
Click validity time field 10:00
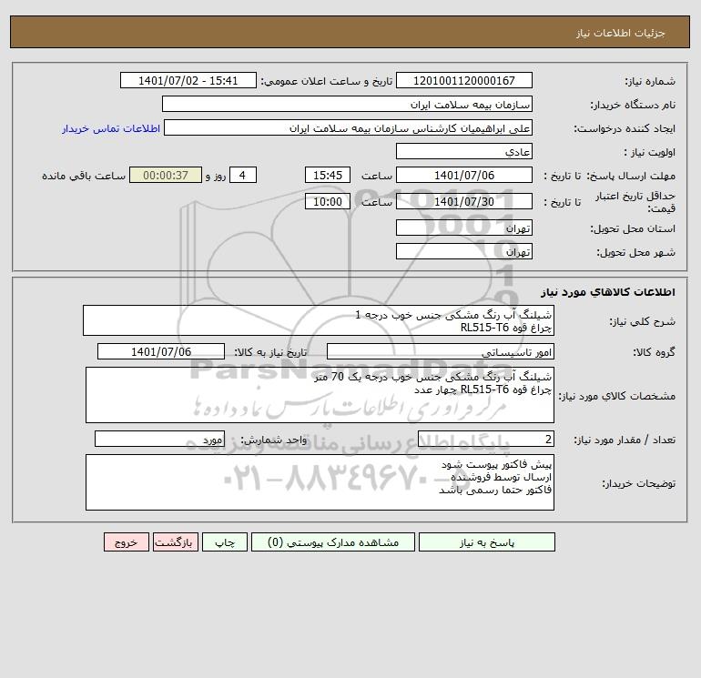pyautogui.click(x=327, y=201)
